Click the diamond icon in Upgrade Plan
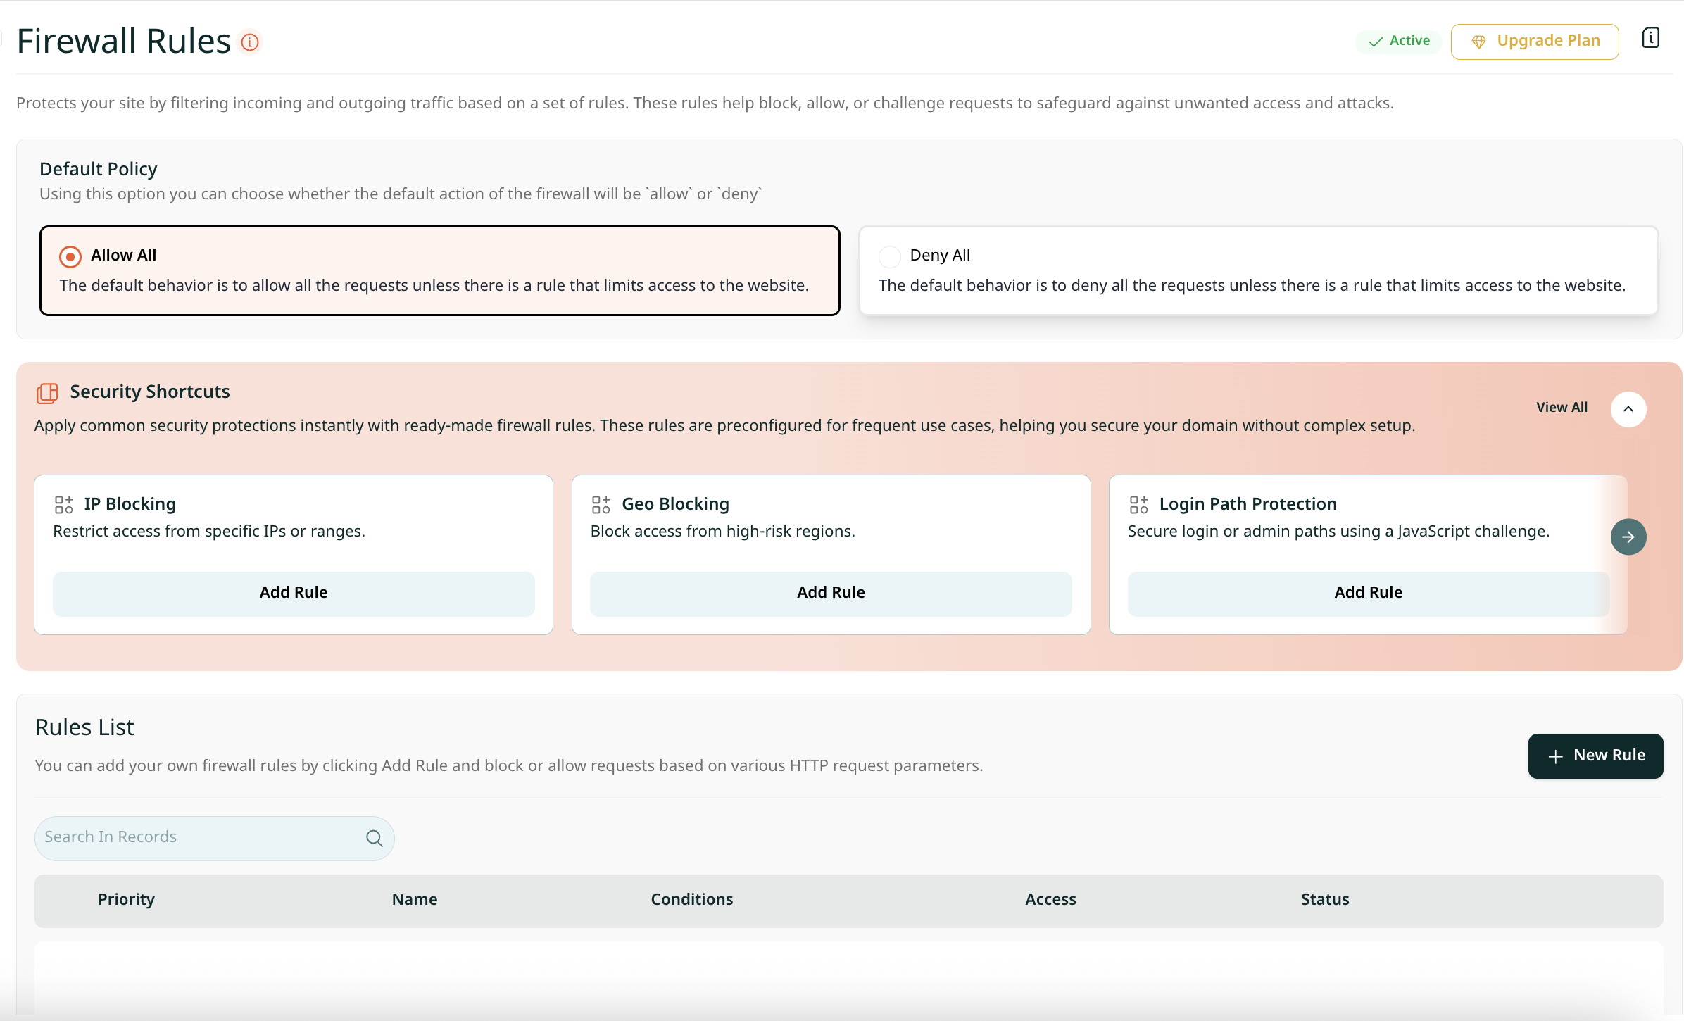The image size is (1684, 1021). coord(1478,42)
